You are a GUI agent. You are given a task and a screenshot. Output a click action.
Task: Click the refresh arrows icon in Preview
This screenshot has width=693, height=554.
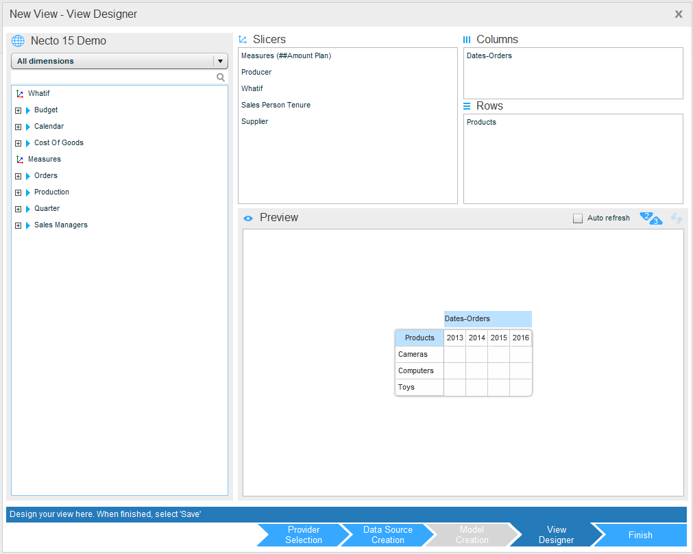677,218
